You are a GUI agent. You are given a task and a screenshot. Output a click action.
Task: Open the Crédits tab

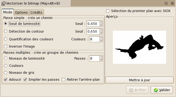(x=36, y=12)
